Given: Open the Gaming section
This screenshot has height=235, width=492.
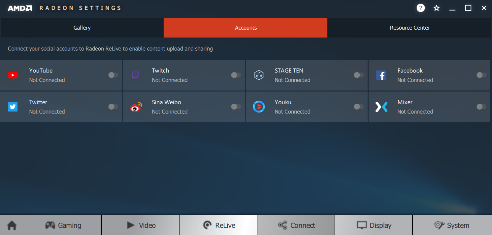Looking at the screenshot, I should pyautogui.click(x=63, y=225).
